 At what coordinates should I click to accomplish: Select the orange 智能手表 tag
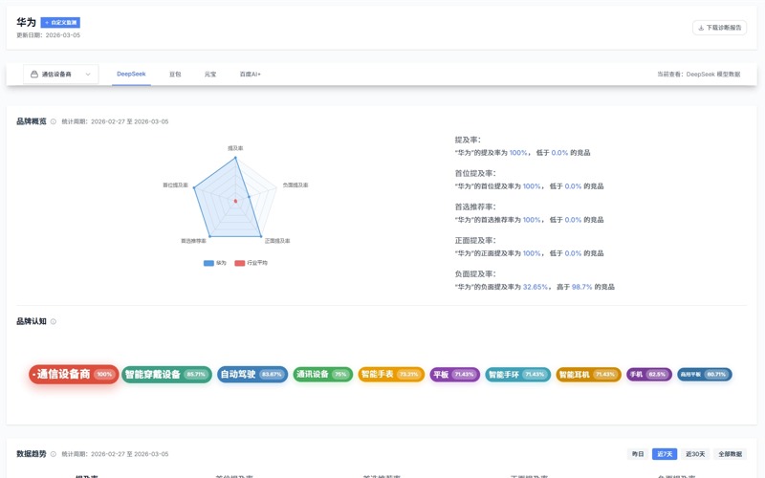tap(391, 374)
